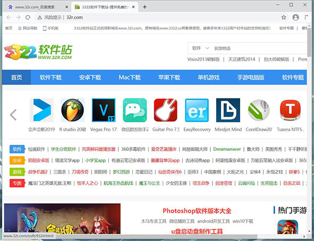Close the 3322软件下载站 tab

(133, 7)
